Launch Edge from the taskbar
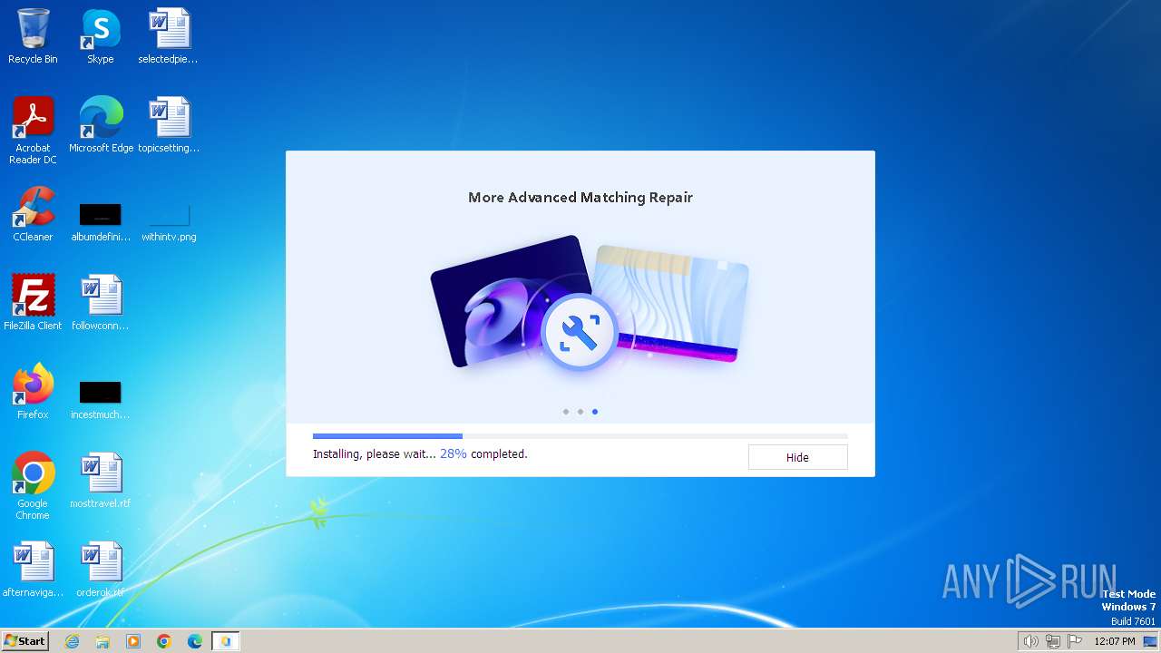Viewport: 1161px width, 653px height. (195, 641)
